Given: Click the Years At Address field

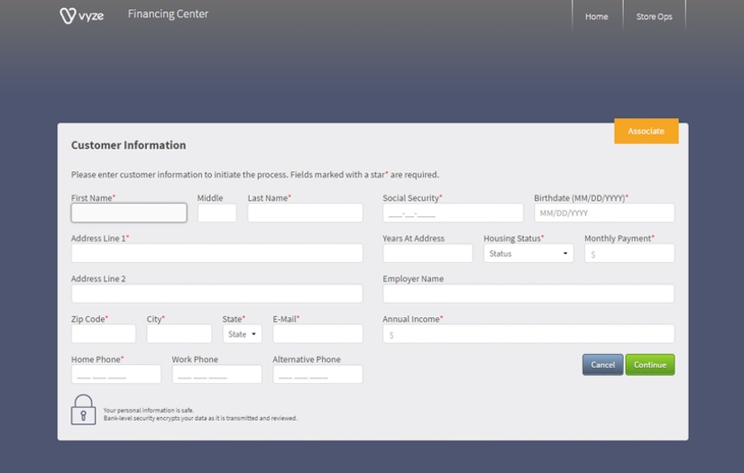Looking at the screenshot, I should 427,253.
